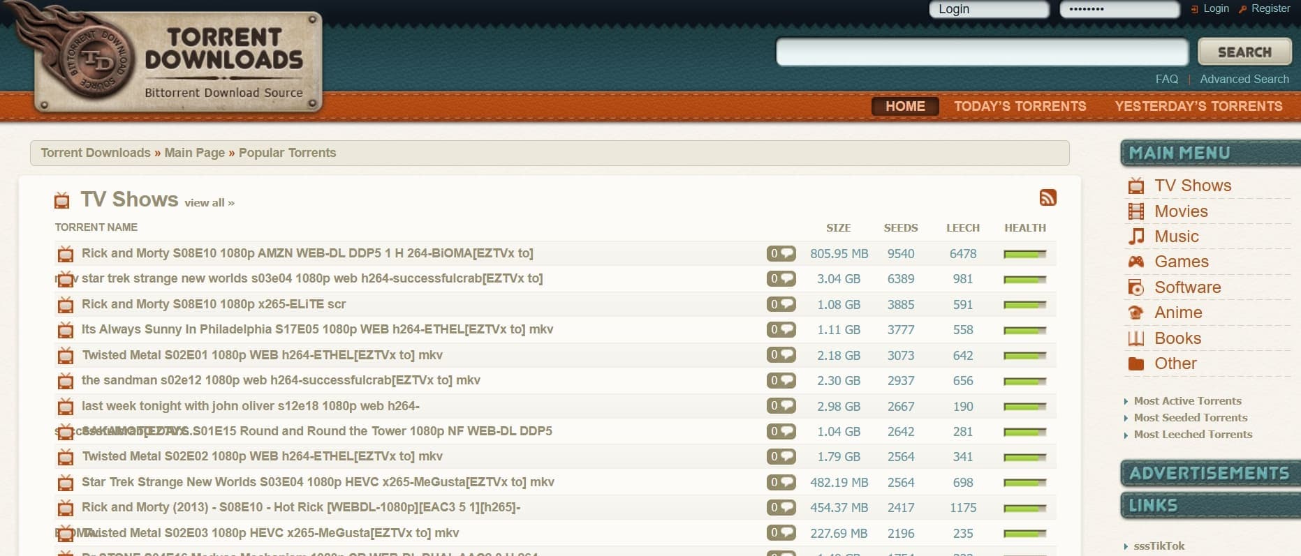Open torrent 'the sandman s02e12 1080p web h264-successfulcrab'
The width and height of the screenshot is (1301, 556).
pyautogui.click(x=281, y=380)
